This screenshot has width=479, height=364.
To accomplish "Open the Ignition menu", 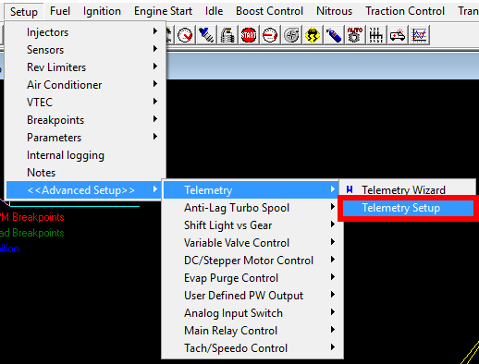I will pos(102,11).
